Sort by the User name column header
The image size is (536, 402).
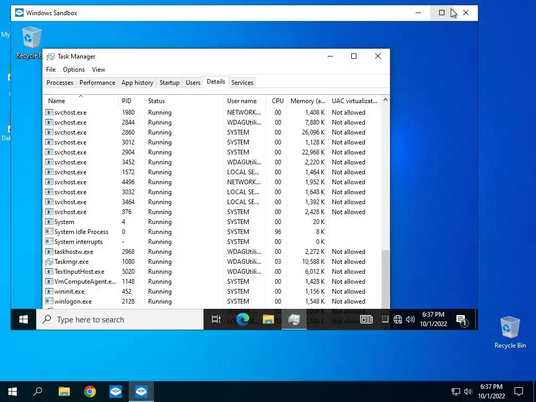tap(244, 101)
